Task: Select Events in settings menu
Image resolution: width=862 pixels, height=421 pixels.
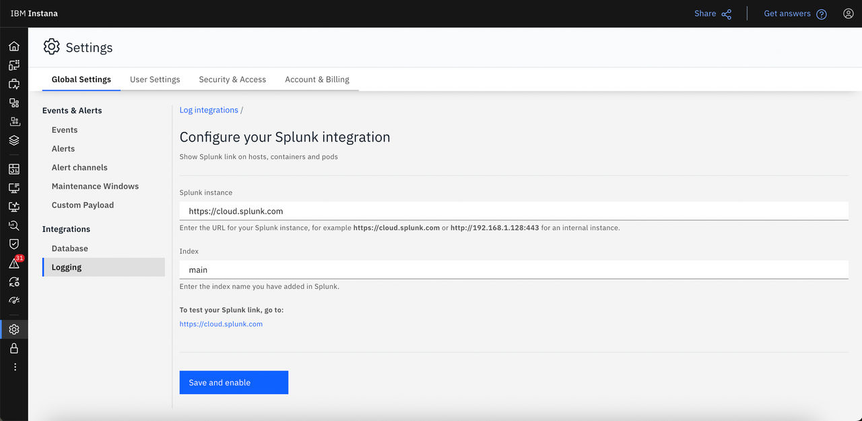Action: point(65,130)
